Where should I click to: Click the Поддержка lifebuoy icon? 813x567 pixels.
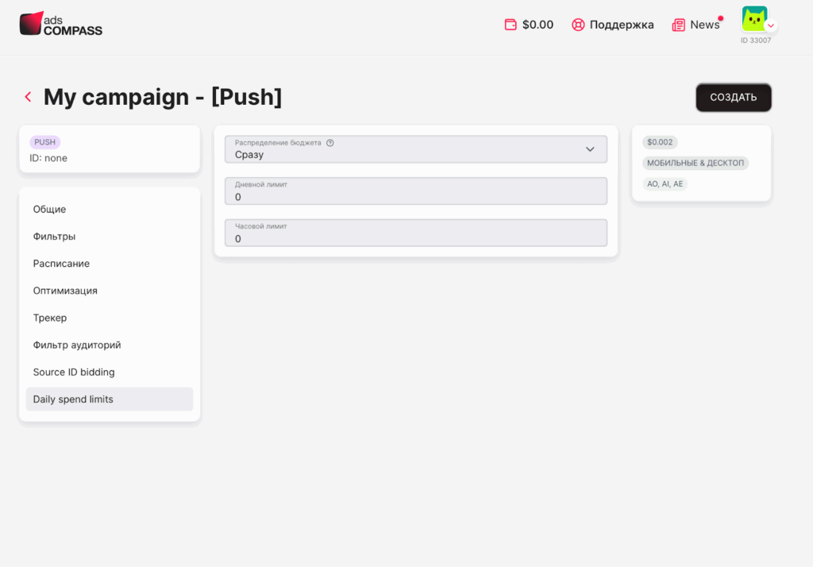click(578, 25)
